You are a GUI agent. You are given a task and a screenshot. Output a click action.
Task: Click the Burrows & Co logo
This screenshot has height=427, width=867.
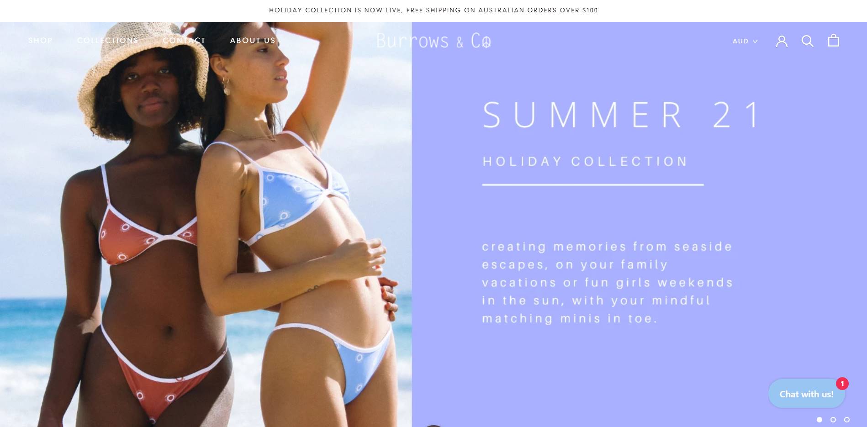click(x=433, y=41)
